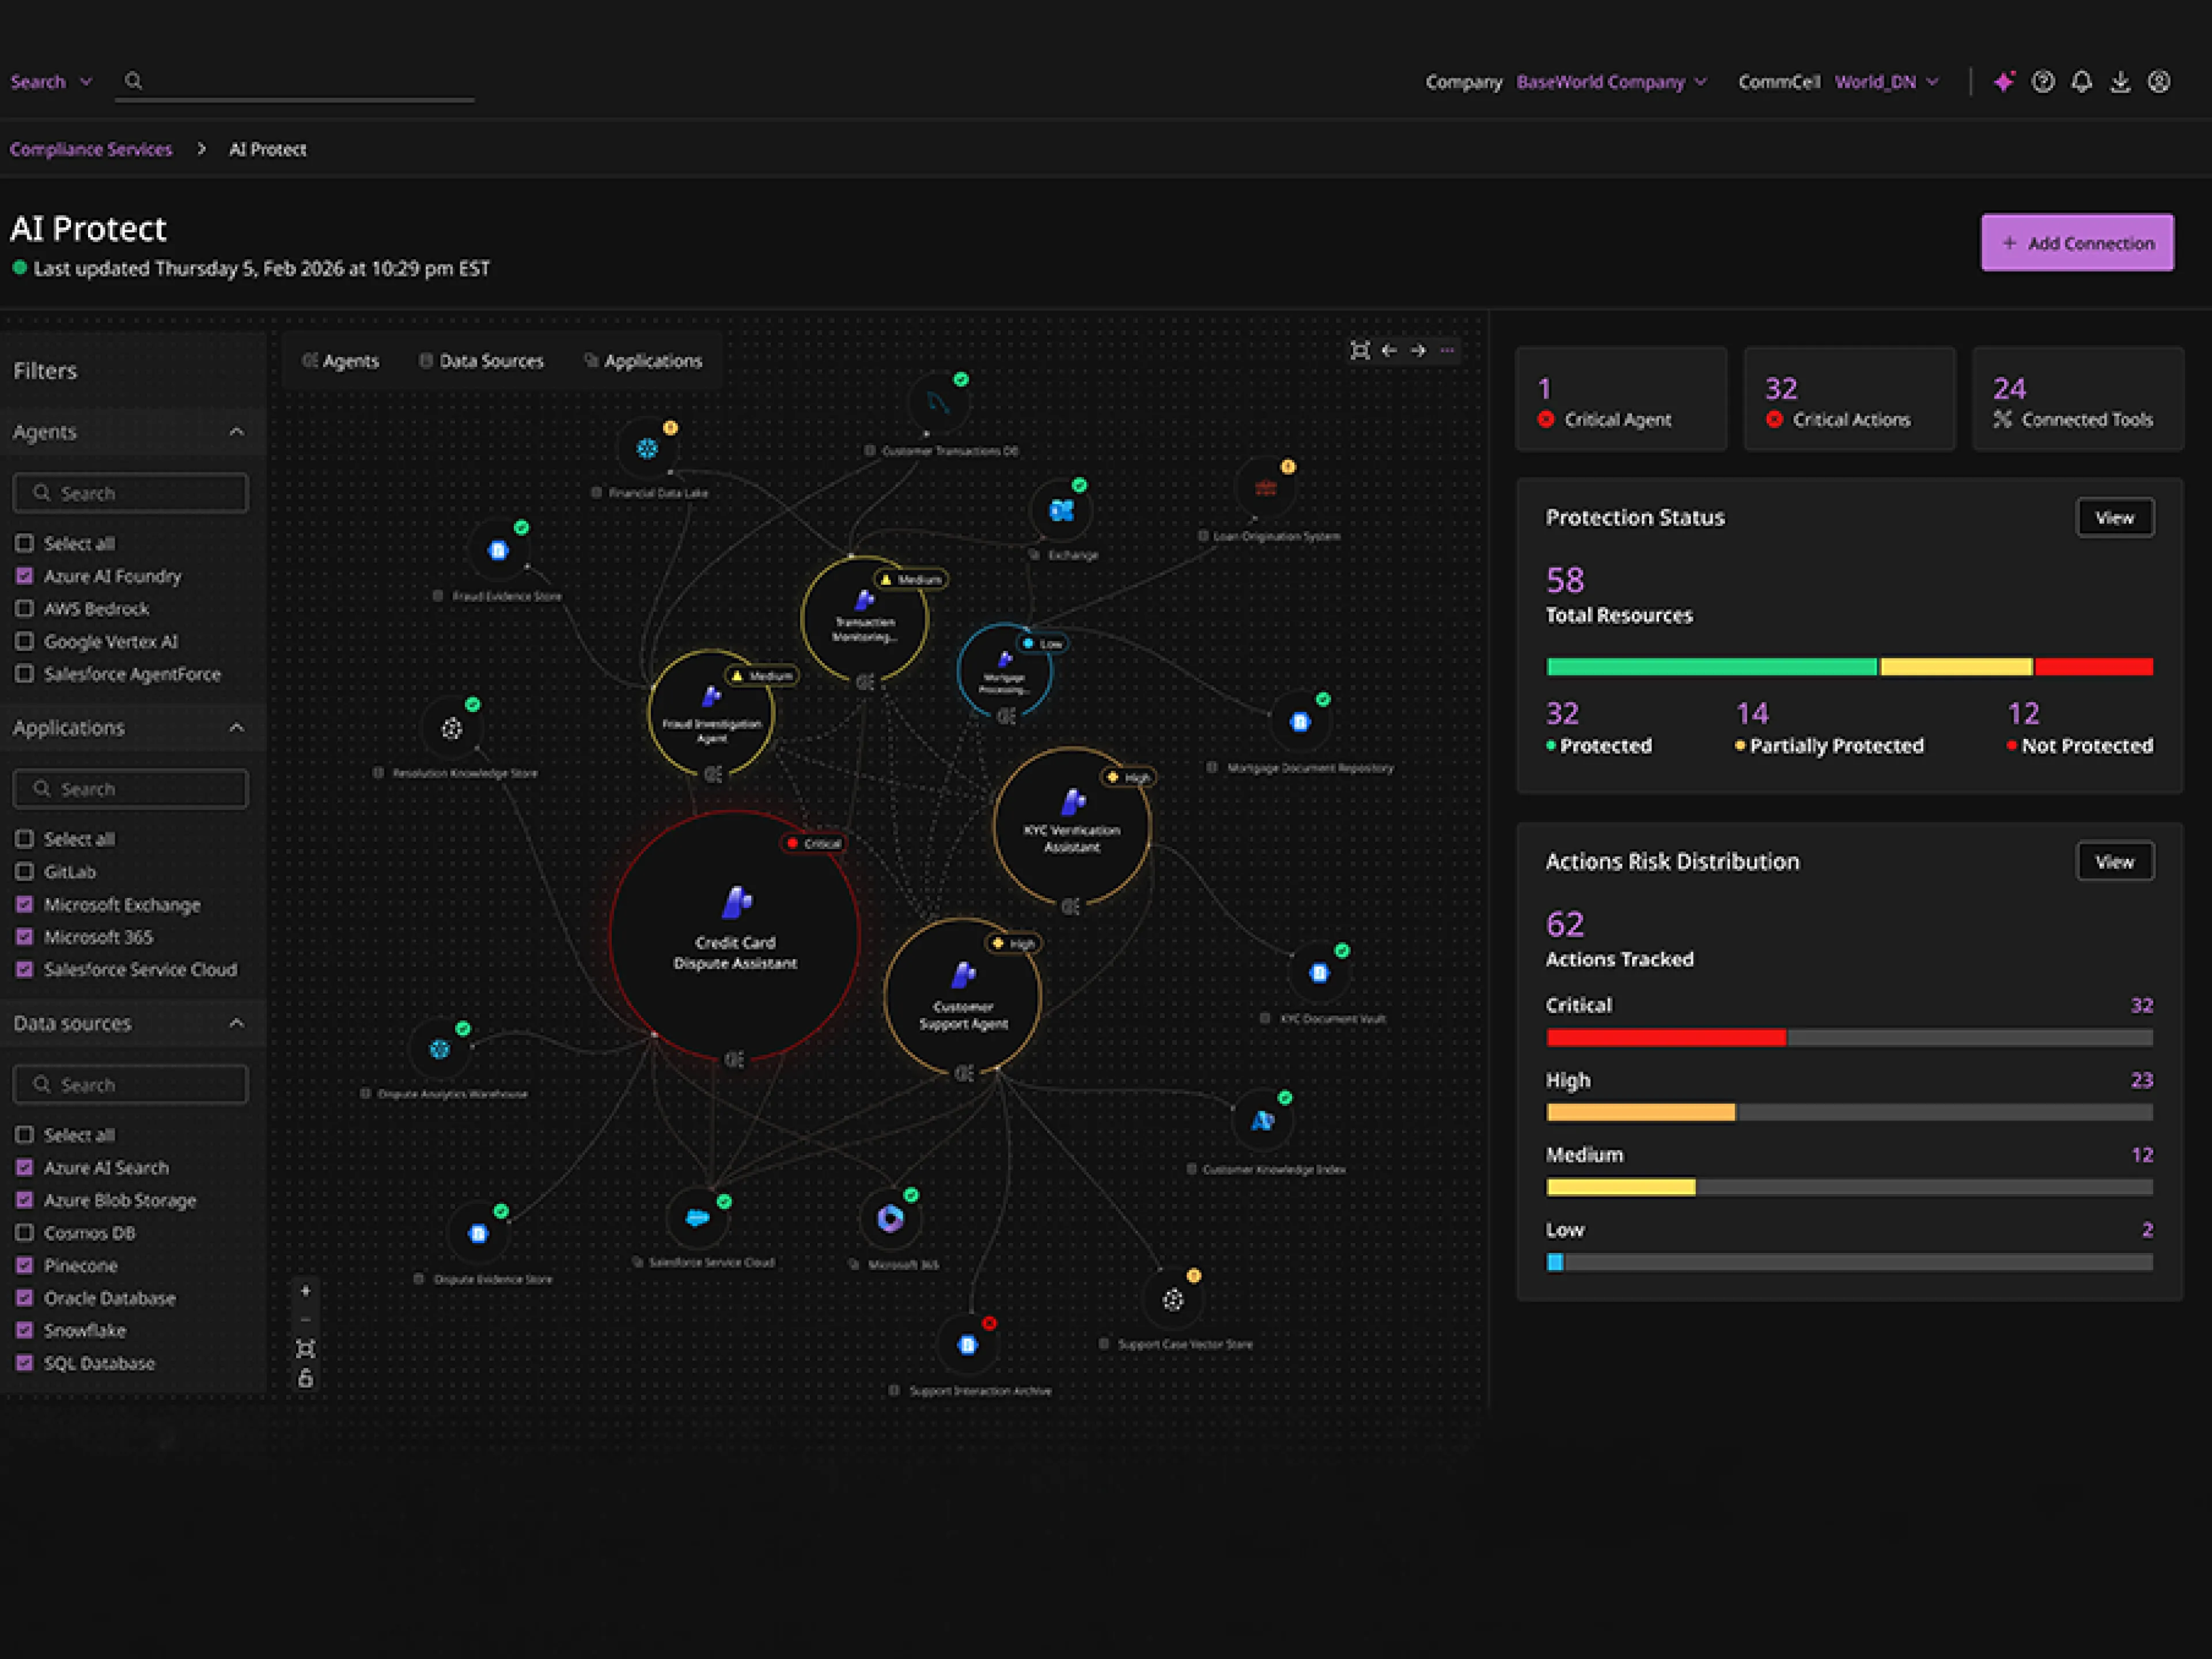Click the Fraud Evidence Store node icon
Image resolution: width=2212 pixels, height=1659 pixels.
[x=498, y=550]
